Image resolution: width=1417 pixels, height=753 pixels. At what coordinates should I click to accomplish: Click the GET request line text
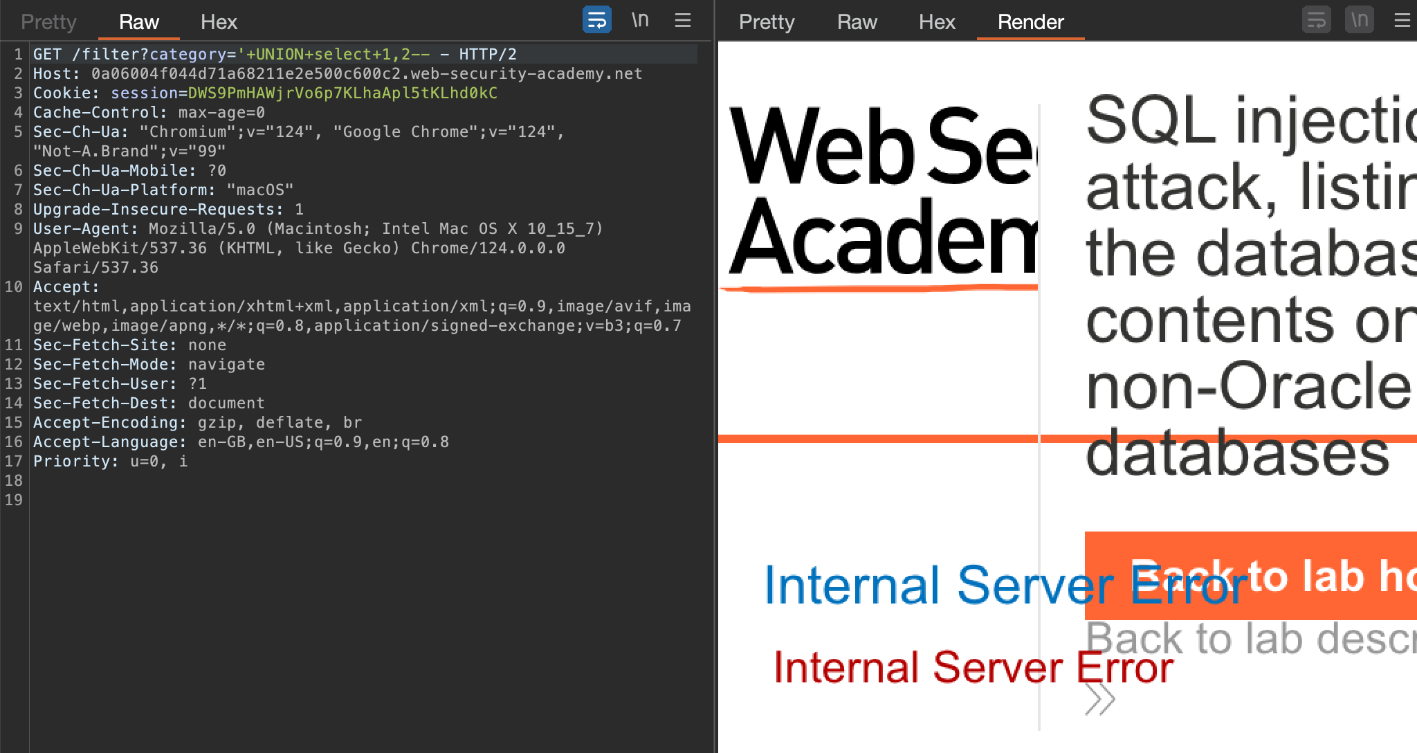tap(275, 55)
